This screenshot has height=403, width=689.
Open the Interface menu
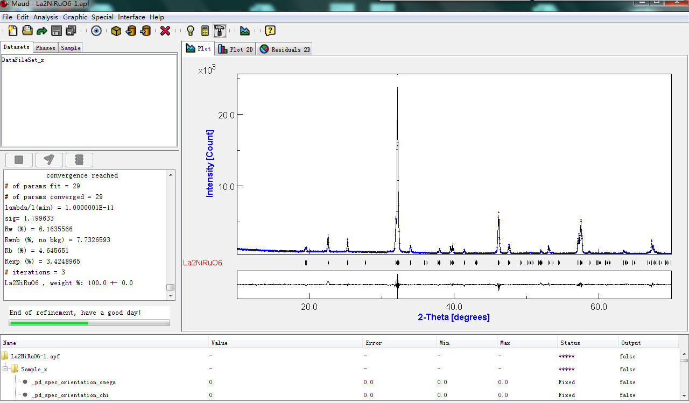131,17
